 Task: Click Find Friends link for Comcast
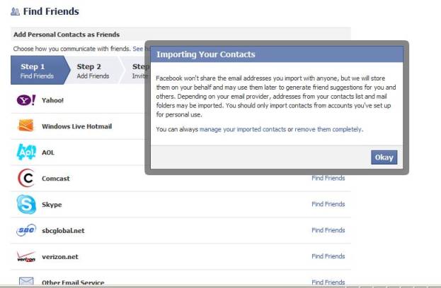328,178
